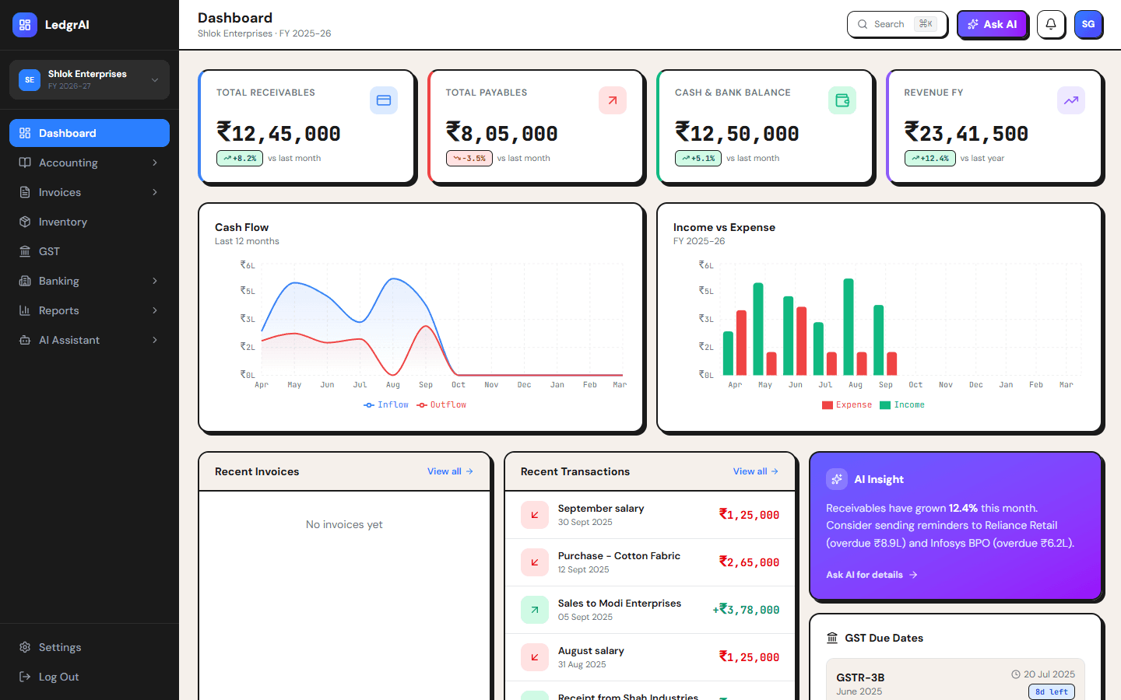Click the Purchase - Cotton Fabric icon
Viewport: 1121px width, 700px height.
[x=535, y=562]
